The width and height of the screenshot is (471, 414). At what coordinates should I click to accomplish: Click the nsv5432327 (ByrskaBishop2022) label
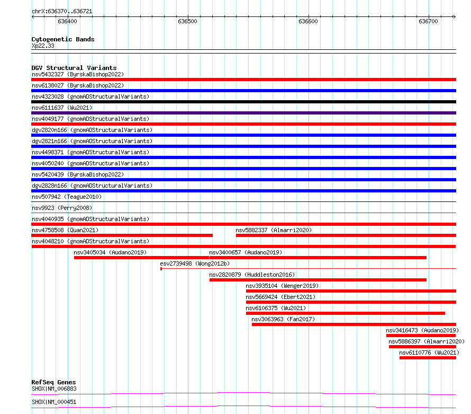point(78,74)
